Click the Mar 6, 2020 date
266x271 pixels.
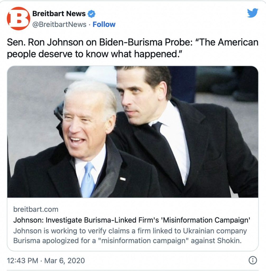(x=65, y=261)
